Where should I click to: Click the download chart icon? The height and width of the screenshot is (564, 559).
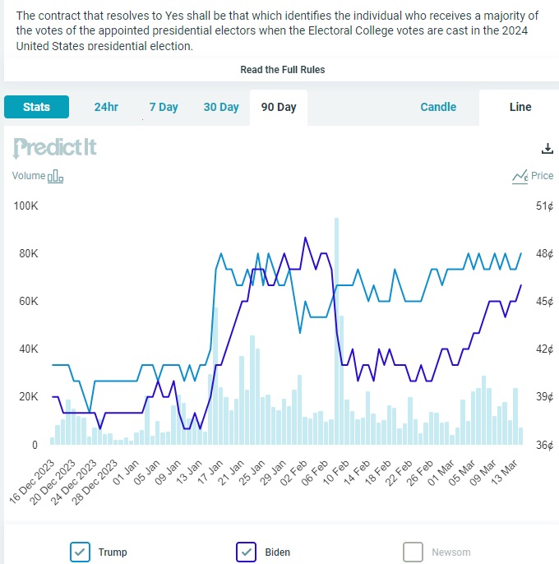tap(547, 149)
